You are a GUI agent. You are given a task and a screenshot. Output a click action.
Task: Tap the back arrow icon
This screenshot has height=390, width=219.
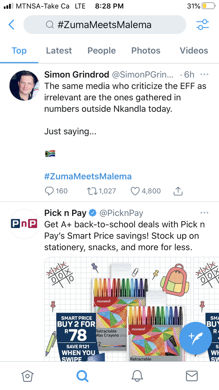point(11,25)
